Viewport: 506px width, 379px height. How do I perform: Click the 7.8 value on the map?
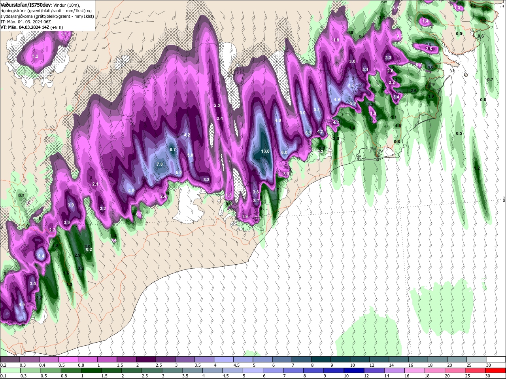point(160,164)
